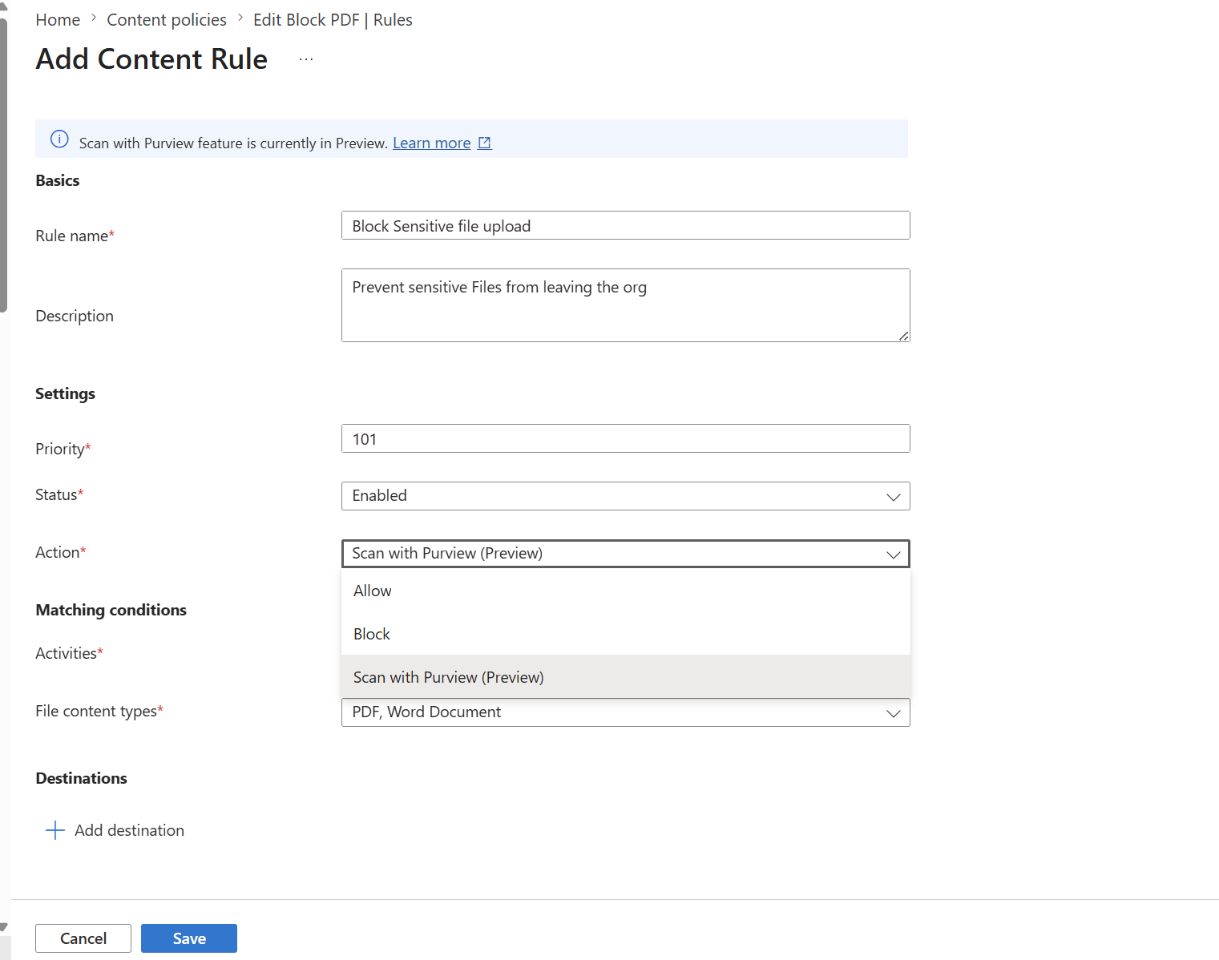
Task: Click the Action dropdown chevron arrow
Action: 893,555
